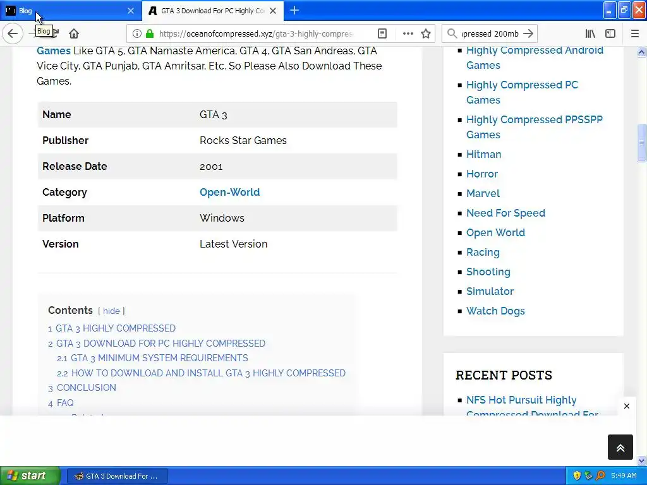The height and width of the screenshot is (485, 647).
Task: Open the Watch Dogs category
Action: [495, 311]
